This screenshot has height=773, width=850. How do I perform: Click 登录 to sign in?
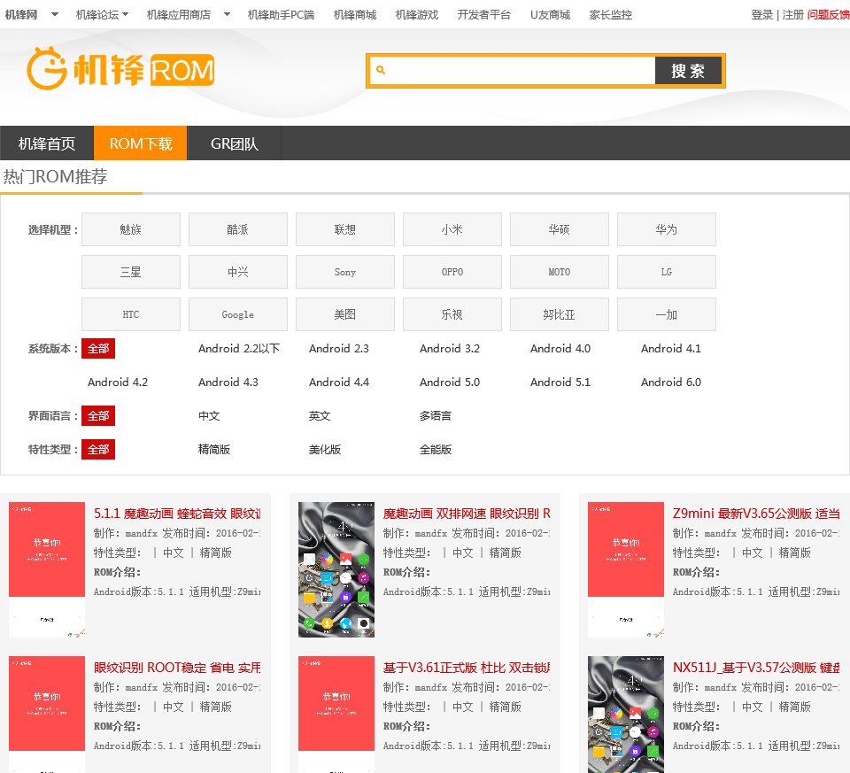point(761,15)
